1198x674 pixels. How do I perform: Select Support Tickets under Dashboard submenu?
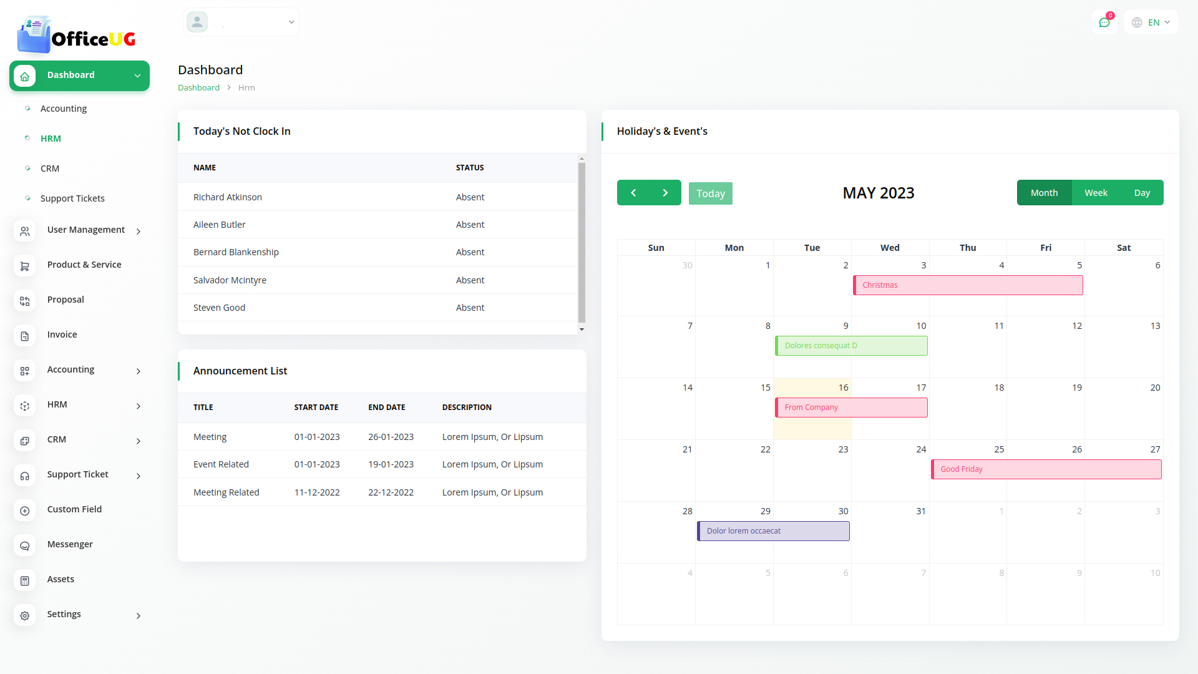(x=72, y=198)
